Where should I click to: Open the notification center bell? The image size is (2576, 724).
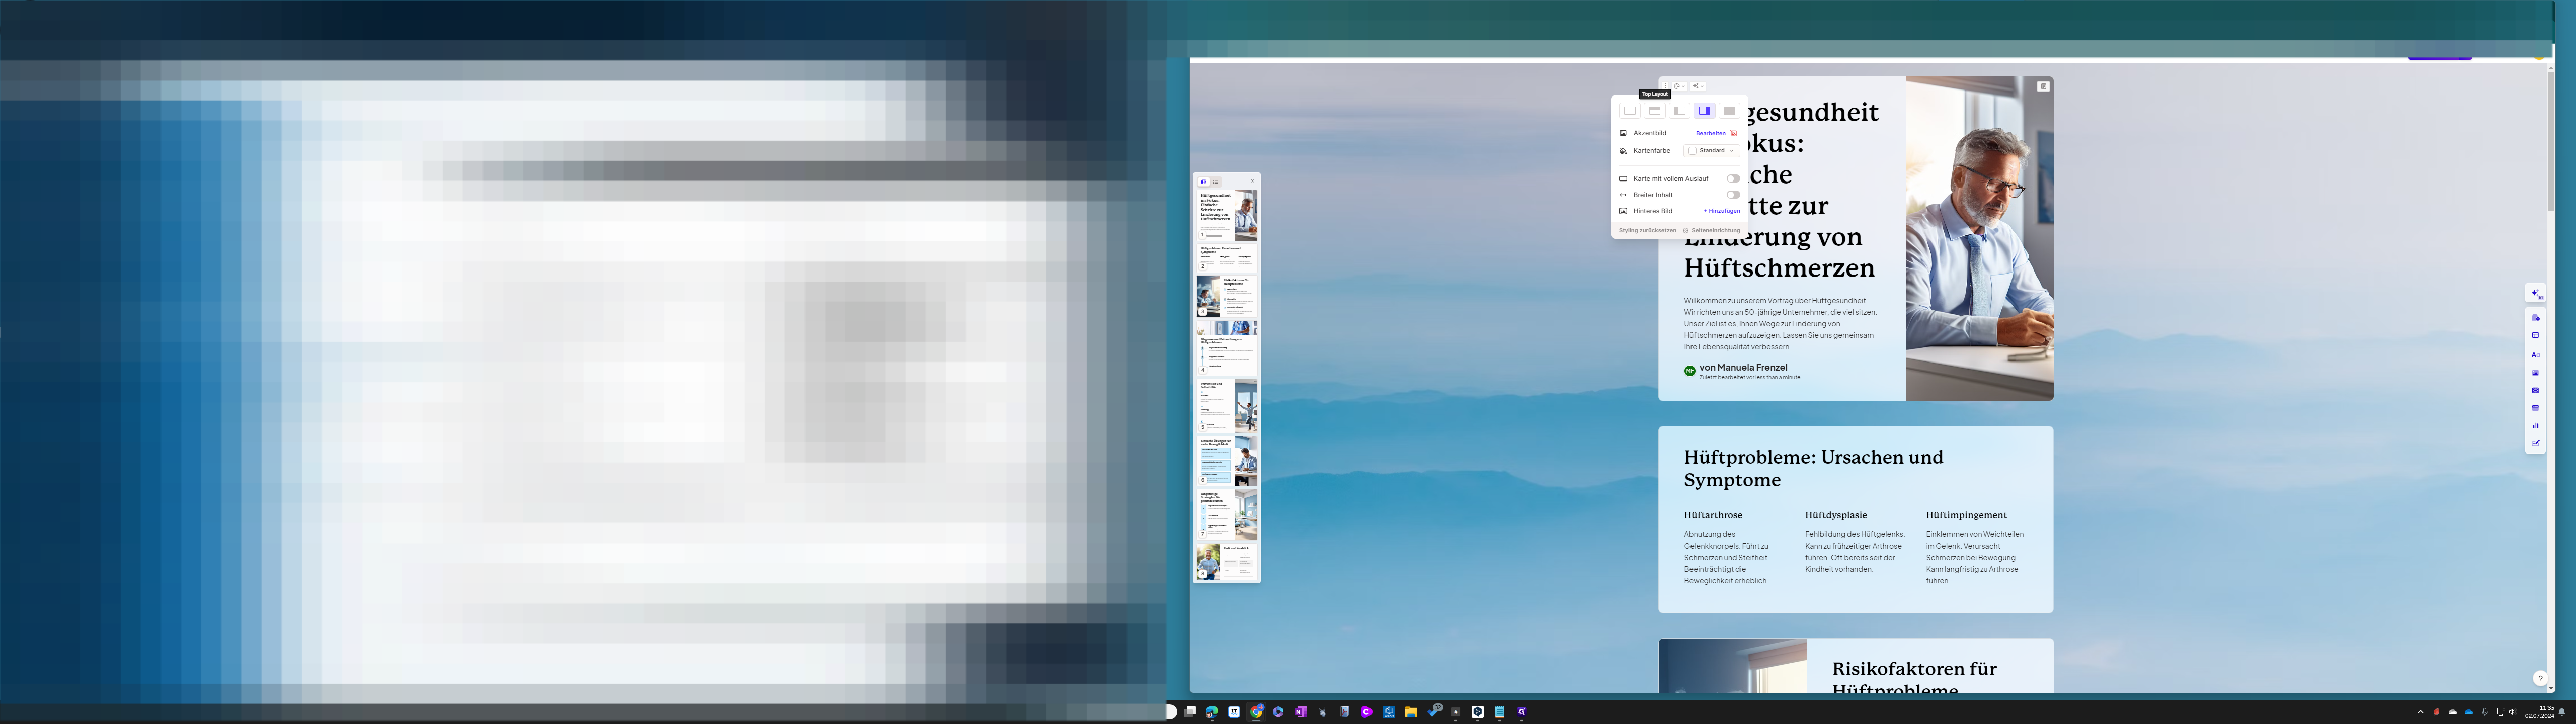[x=2562, y=712]
